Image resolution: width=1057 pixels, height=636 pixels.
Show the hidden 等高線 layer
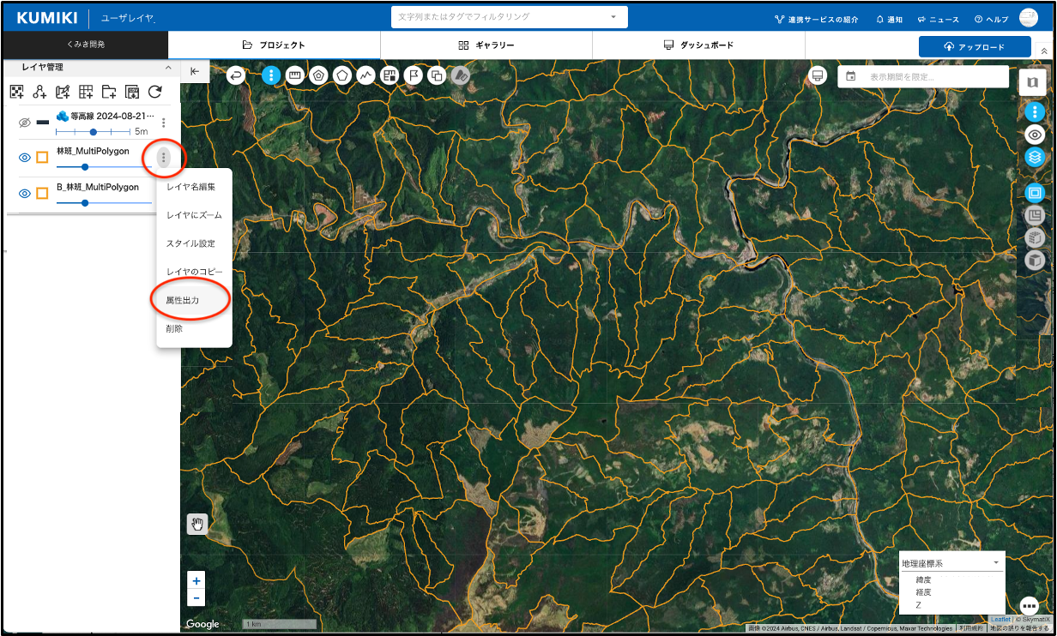tap(25, 123)
